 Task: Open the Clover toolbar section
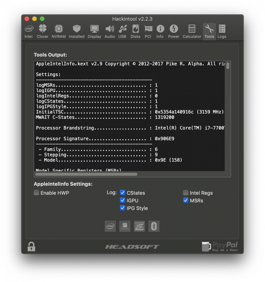(43, 32)
